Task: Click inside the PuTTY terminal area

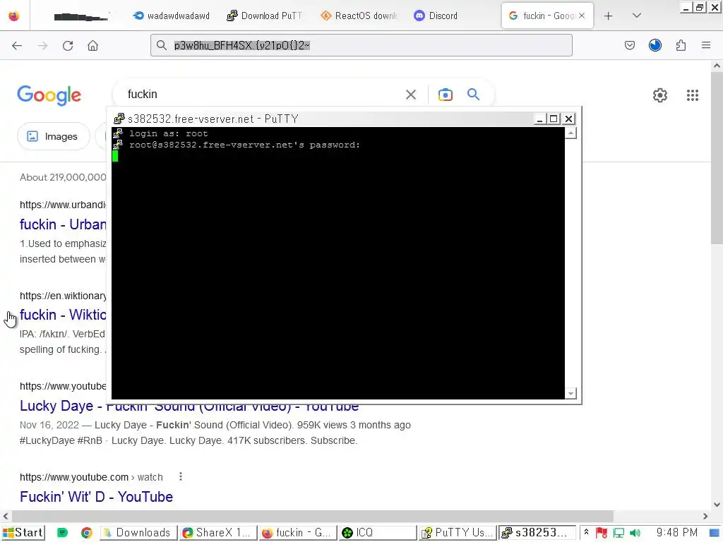Action: click(x=338, y=263)
